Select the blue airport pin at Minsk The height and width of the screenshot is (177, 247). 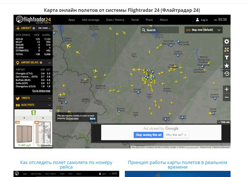(66, 102)
